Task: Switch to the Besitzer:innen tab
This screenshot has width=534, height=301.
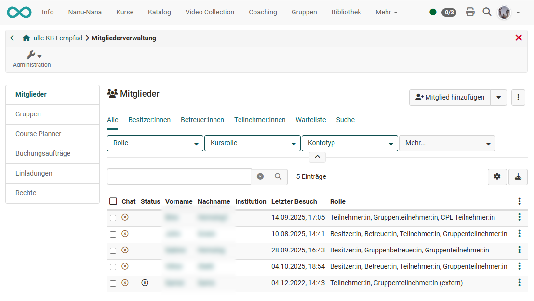Action: coord(149,120)
